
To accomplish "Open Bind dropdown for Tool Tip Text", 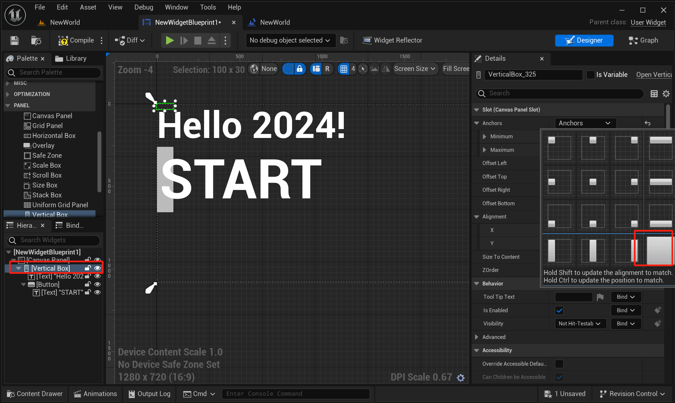I will (x=626, y=297).
